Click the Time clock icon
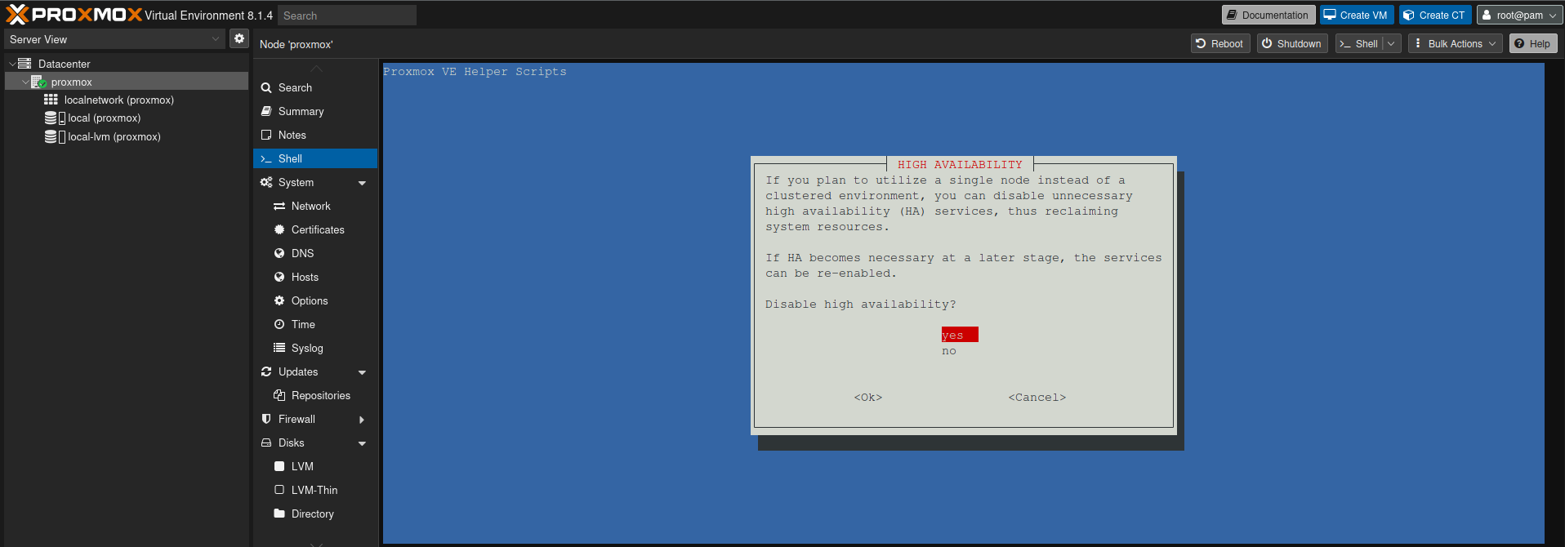This screenshot has width=1565, height=547. pyautogui.click(x=279, y=324)
